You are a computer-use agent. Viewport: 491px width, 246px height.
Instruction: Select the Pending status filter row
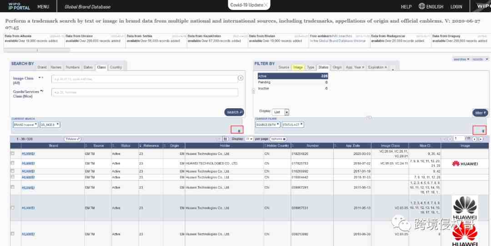coord(293,82)
